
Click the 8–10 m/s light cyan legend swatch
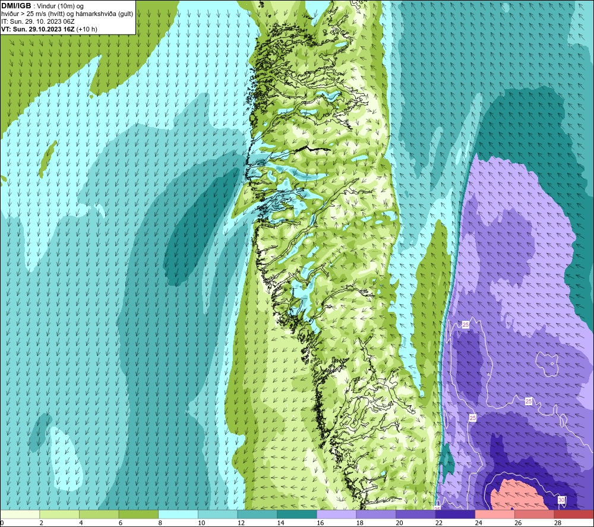tap(178, 514)
